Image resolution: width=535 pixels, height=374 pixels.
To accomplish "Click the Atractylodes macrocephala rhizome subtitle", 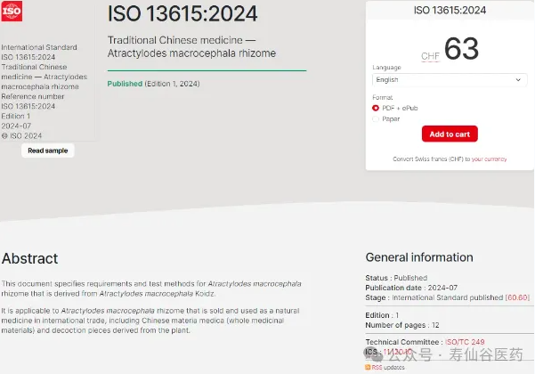I will 191,53.
